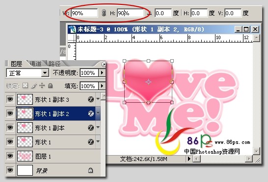
Task: Click the 文档:242.6K/1.58M status text
Action: coord(143,159)
